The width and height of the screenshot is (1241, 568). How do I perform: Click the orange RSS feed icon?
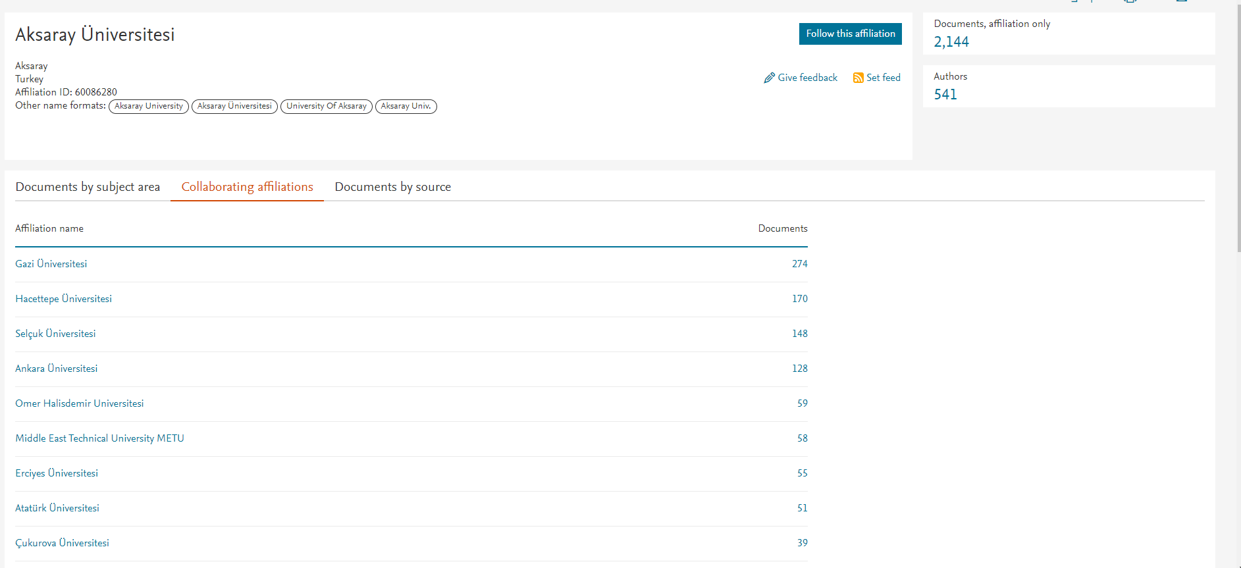(x=858, y=78)
